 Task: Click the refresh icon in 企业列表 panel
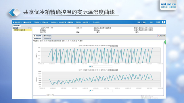(29, 28)
